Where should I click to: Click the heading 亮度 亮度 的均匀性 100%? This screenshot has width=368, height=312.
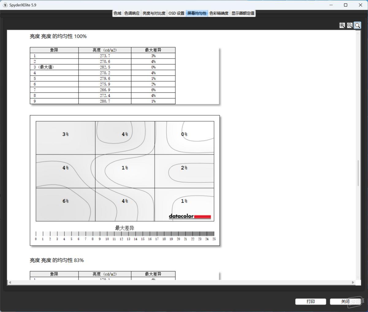pos(58,36)
